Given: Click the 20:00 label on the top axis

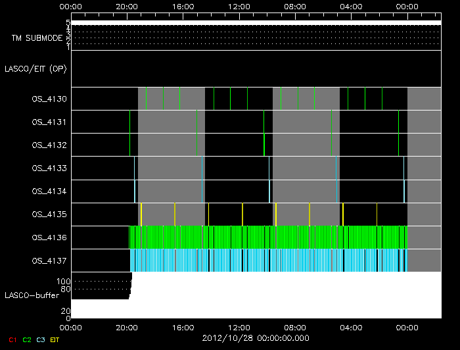Looking at the screenshot, I should 127,7.
